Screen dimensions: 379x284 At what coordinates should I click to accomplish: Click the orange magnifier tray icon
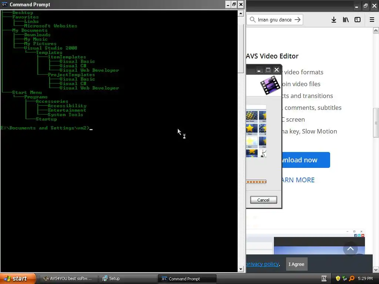(x=352, y=278)
